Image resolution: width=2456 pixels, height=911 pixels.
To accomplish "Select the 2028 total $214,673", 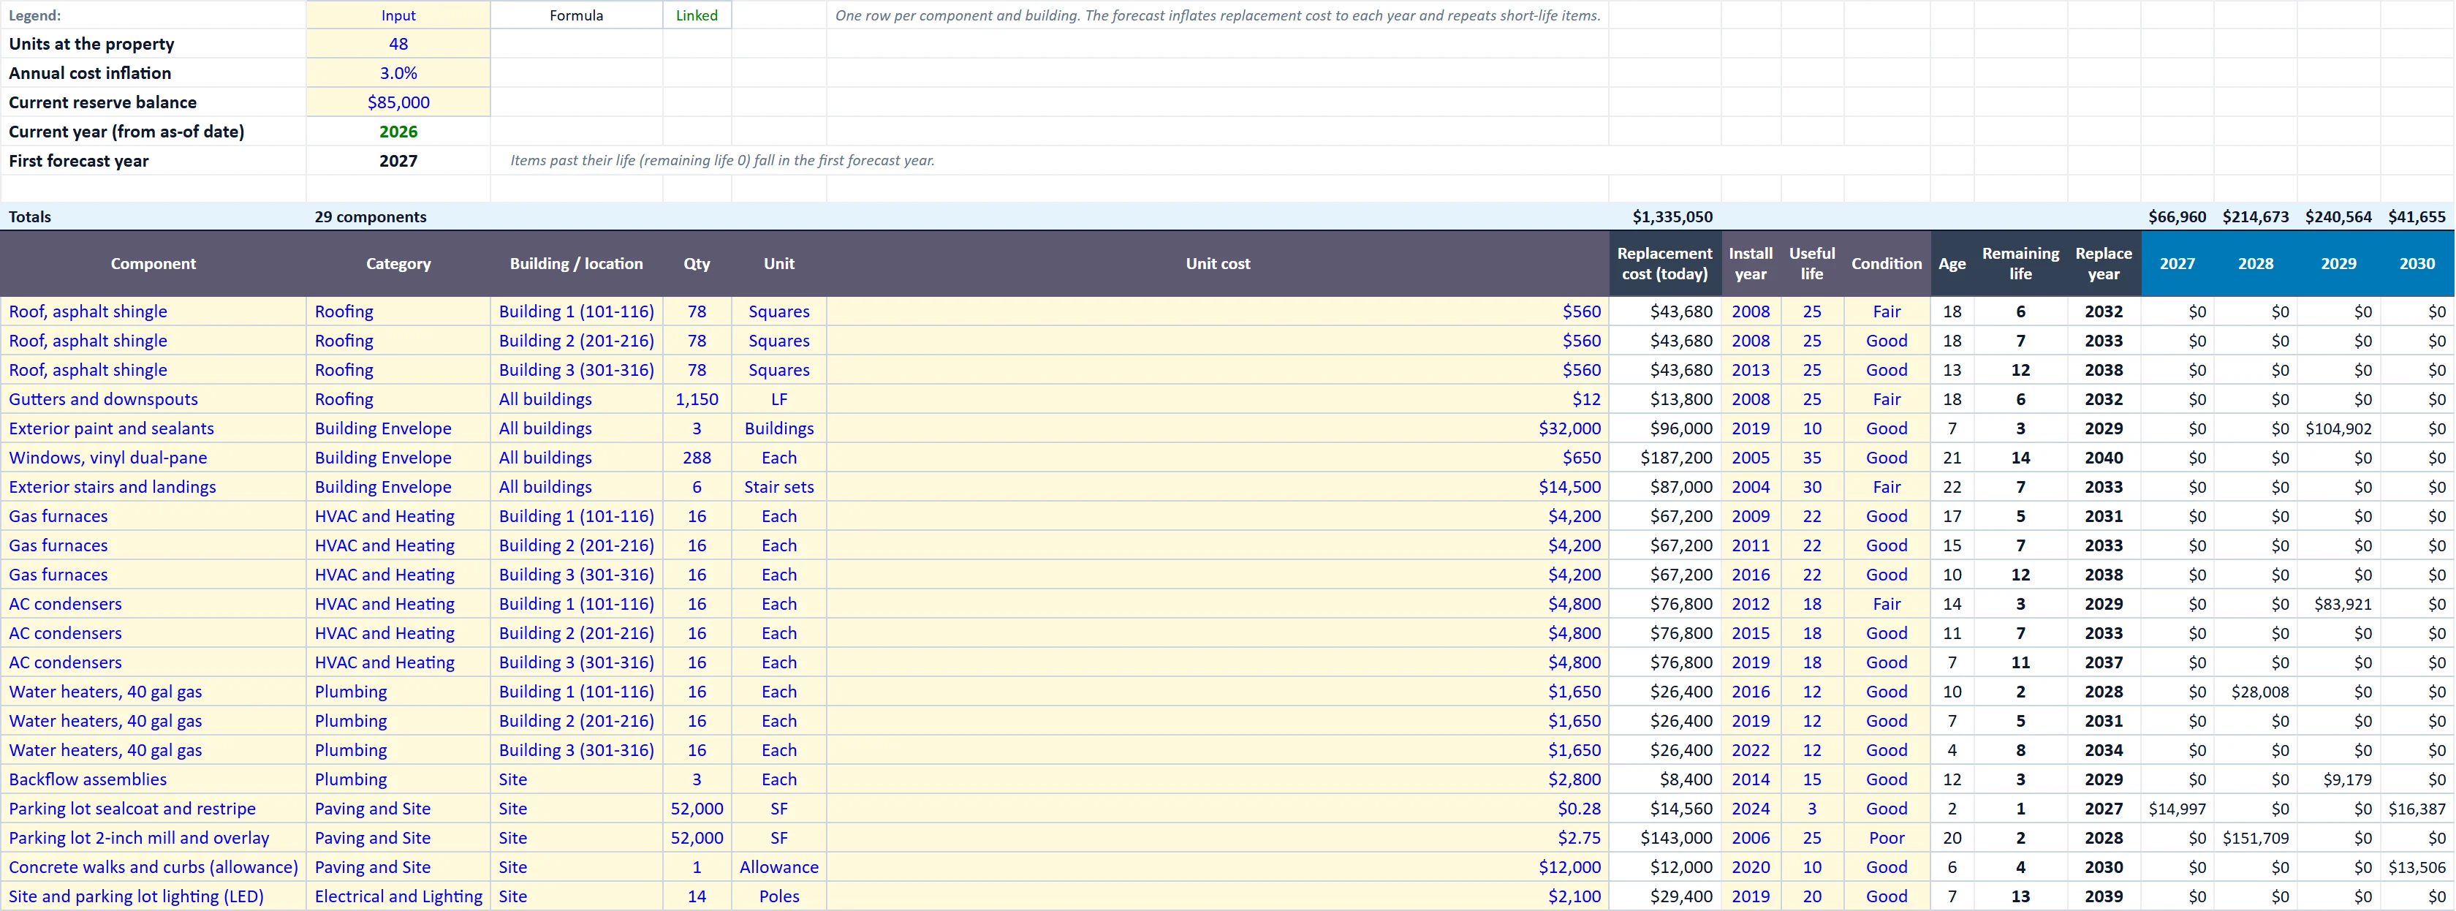I will pyautogui.click(x=2255, y=216).
